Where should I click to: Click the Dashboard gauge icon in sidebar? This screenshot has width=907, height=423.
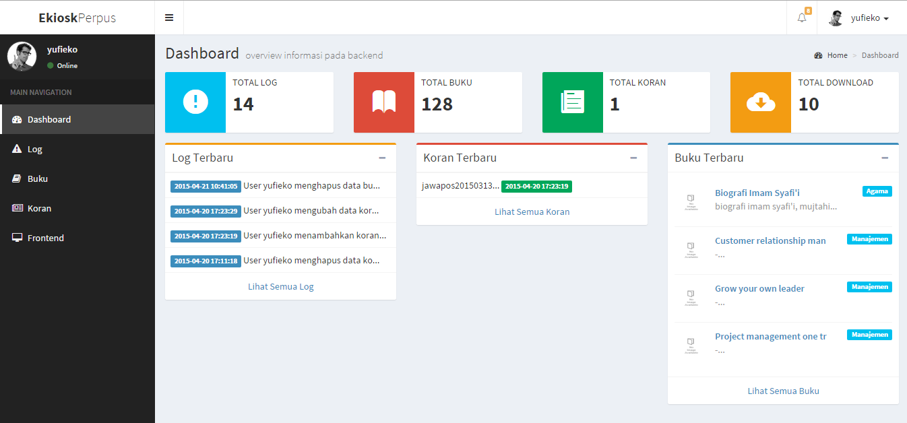point(17,119)
